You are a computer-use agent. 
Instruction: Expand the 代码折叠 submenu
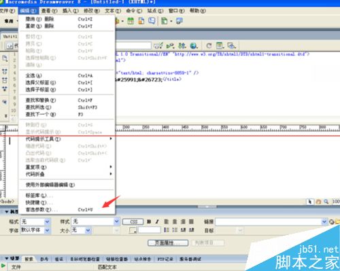tap(67, 174)
